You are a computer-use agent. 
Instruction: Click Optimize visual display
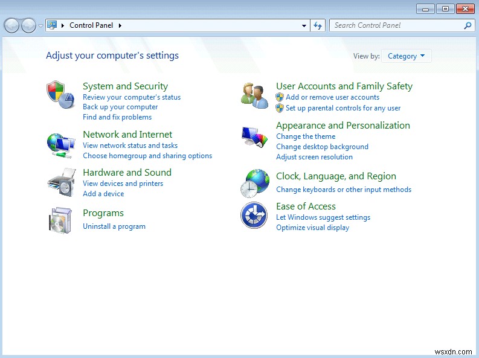click(312, 228)
